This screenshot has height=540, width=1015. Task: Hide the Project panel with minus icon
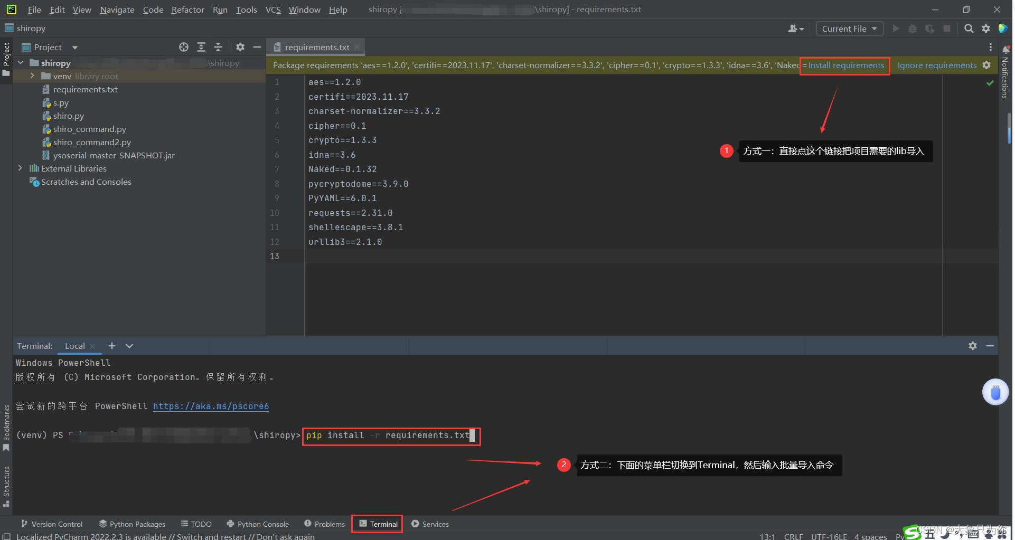(257, 47)
